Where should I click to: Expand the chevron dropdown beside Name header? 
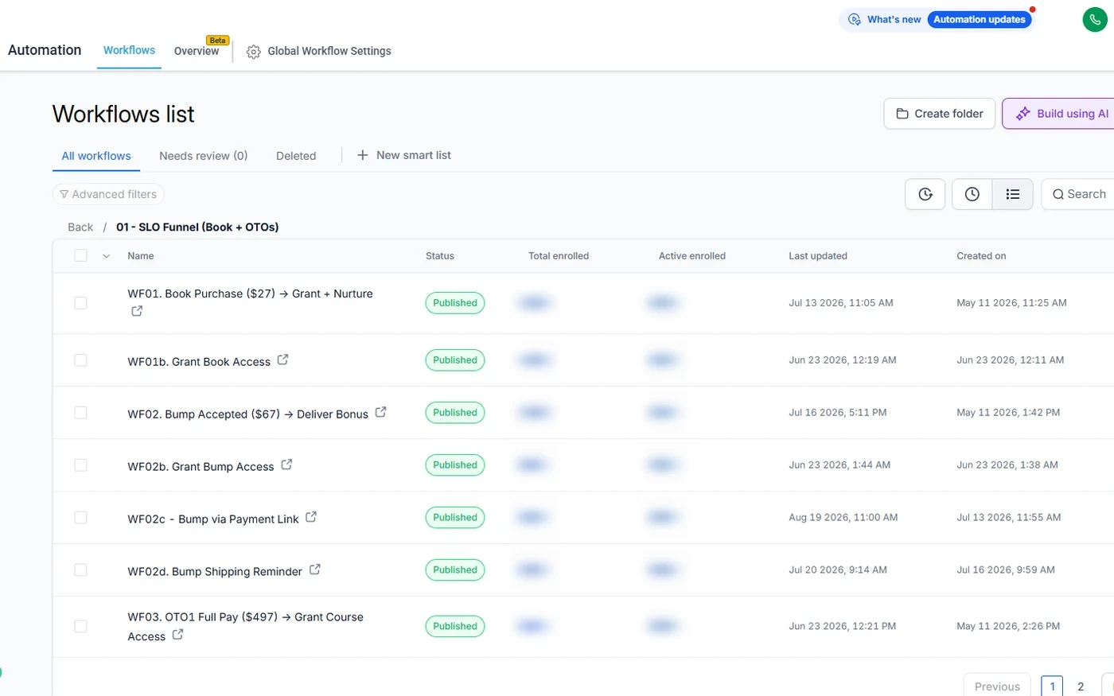pyautogui.click(x=106, y=256)
